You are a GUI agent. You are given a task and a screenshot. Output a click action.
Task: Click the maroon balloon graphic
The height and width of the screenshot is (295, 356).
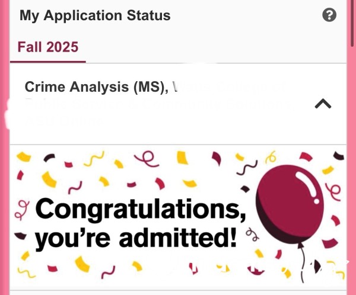(x=290, y=204)
